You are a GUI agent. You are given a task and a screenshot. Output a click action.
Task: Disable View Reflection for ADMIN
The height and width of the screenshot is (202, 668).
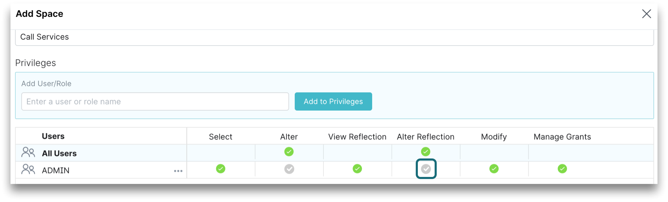click(357, 169)
